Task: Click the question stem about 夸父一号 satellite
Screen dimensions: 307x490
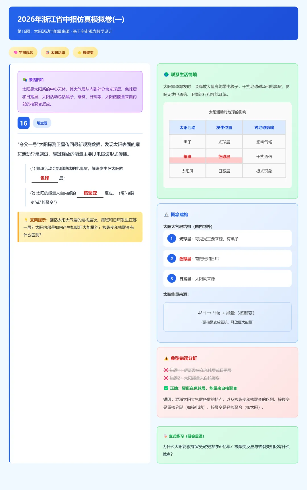Action: pyautogui.click(x=79, y=149)
